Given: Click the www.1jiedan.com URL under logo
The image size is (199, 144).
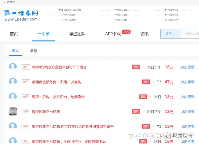Looking at the screenshot, I should click(21, 19).
